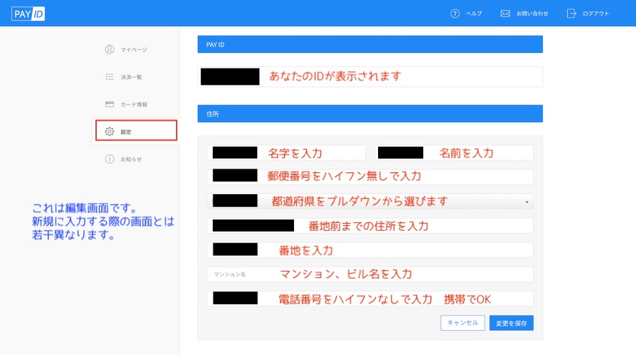636x355 pixels.
Task: Open the お問い合わせ link
Action: click(x=532, y=13)
